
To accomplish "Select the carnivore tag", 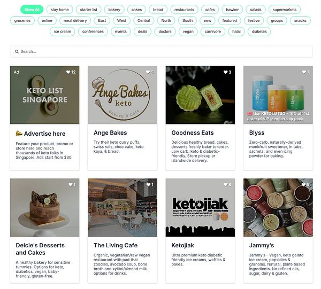I will pos(213,32).
